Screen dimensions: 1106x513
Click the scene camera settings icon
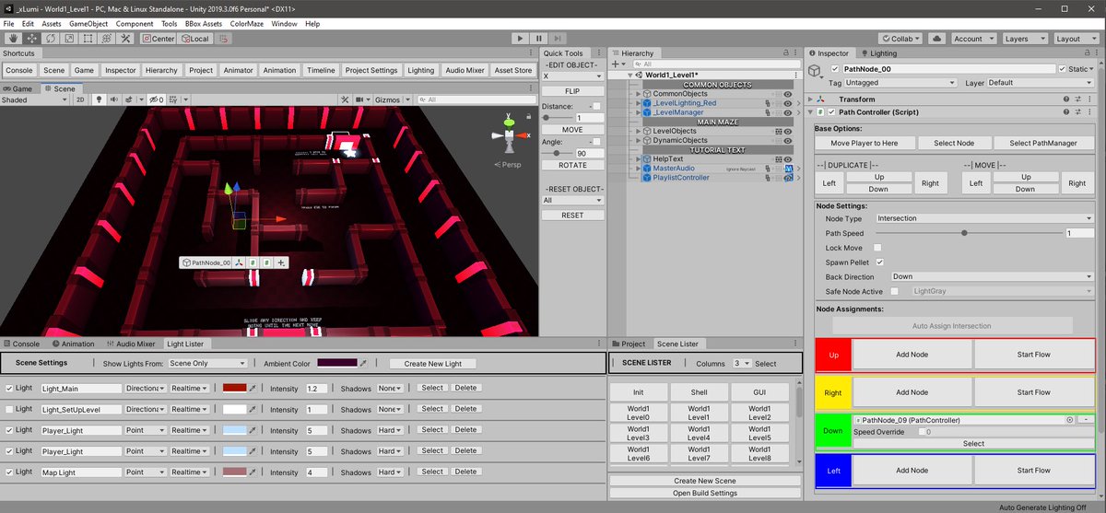pyautogui.click(x=360, y=99)
